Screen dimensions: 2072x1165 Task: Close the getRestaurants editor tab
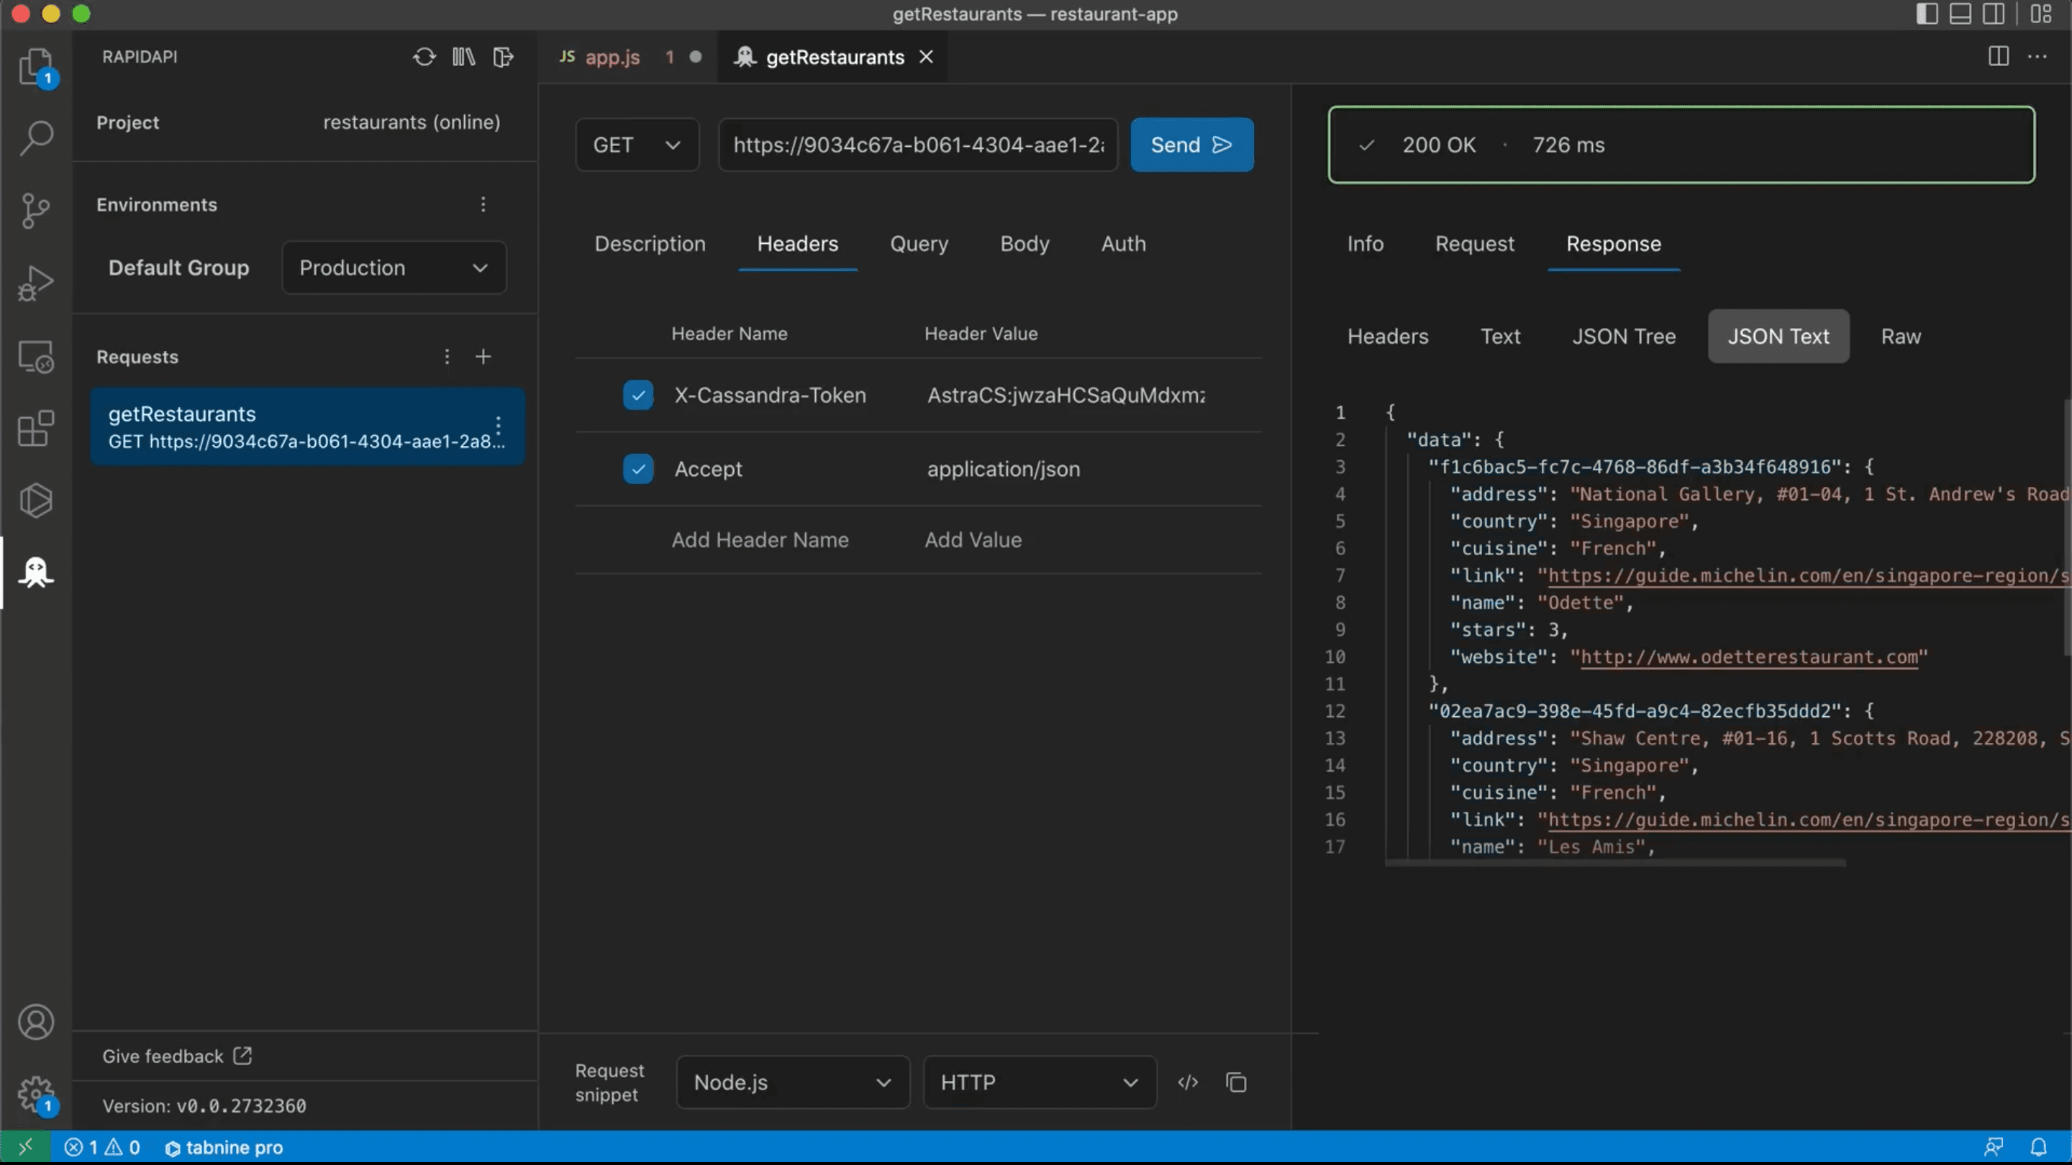pos(927,57)
